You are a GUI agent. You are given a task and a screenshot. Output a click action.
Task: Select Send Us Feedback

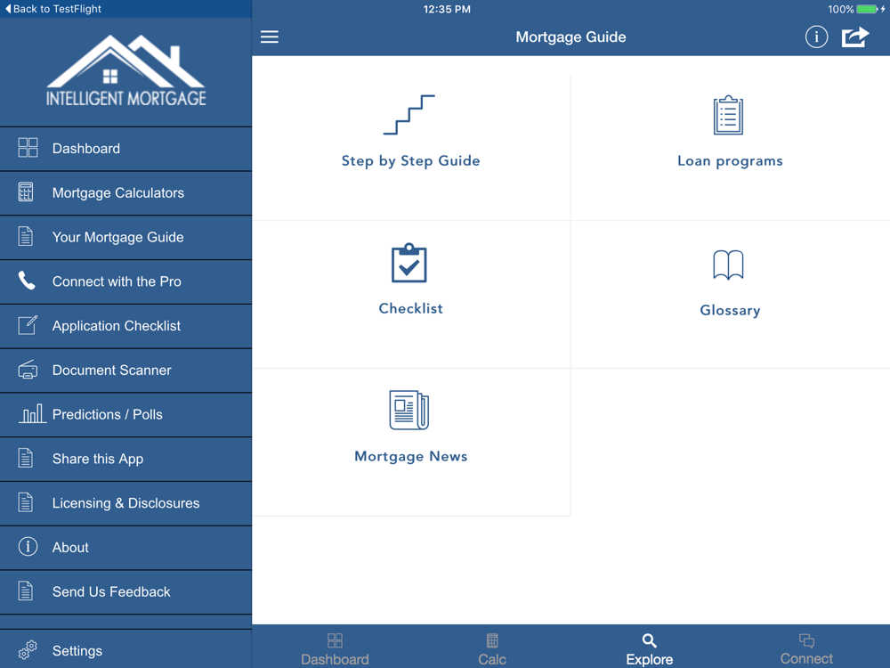click(126, 592)
